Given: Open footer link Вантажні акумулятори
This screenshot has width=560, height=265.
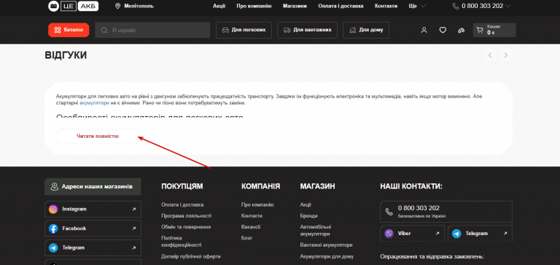Looking at the screenshot, I should (x=327, y=245).
